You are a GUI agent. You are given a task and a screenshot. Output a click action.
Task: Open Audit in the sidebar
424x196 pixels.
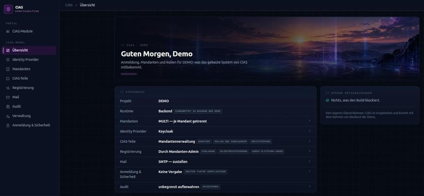coord(29,107)
